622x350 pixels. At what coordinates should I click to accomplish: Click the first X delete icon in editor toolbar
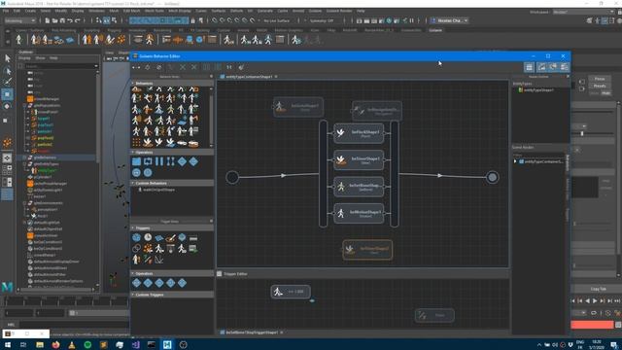183,67
